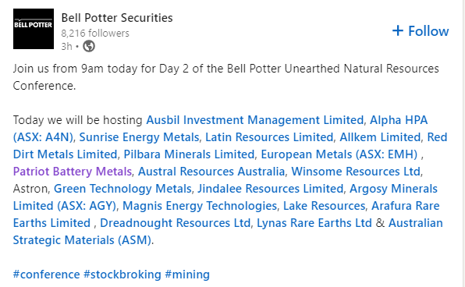This screenshot has height=287, width=465.
Task: Open Pilbara Minerals Limited link
Action: click(x=189, y=154)
